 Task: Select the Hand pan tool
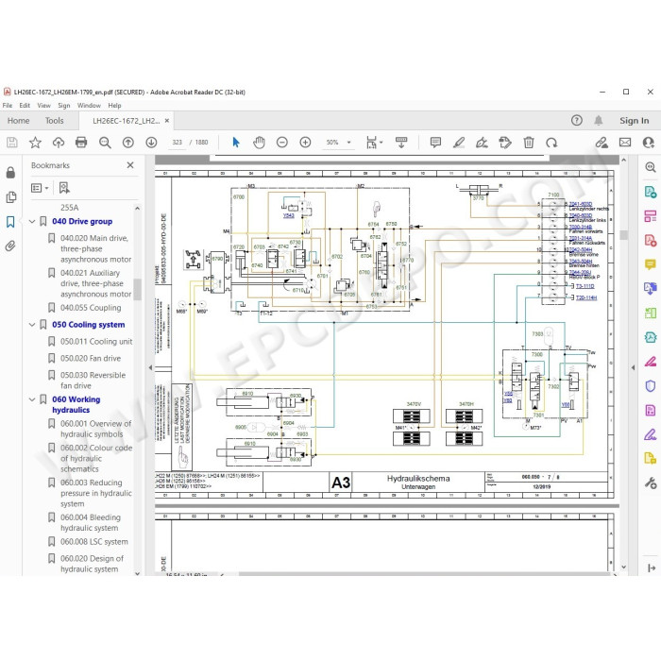pyautogui.click(x=259, y=143)
